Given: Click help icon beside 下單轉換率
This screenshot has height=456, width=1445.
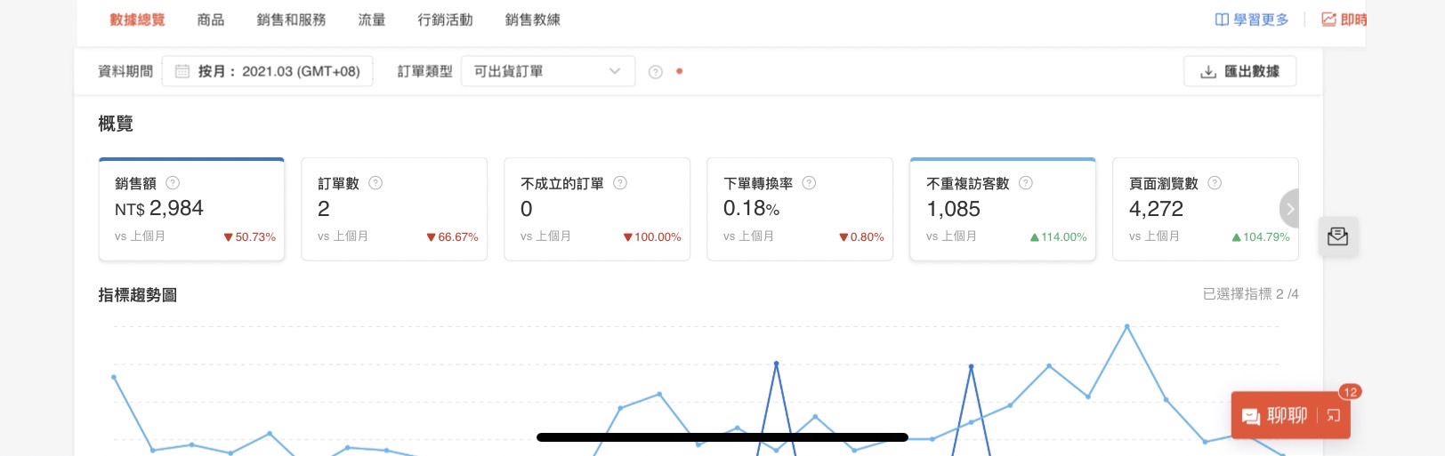Looking at the screenshot, I should point(809,183).
